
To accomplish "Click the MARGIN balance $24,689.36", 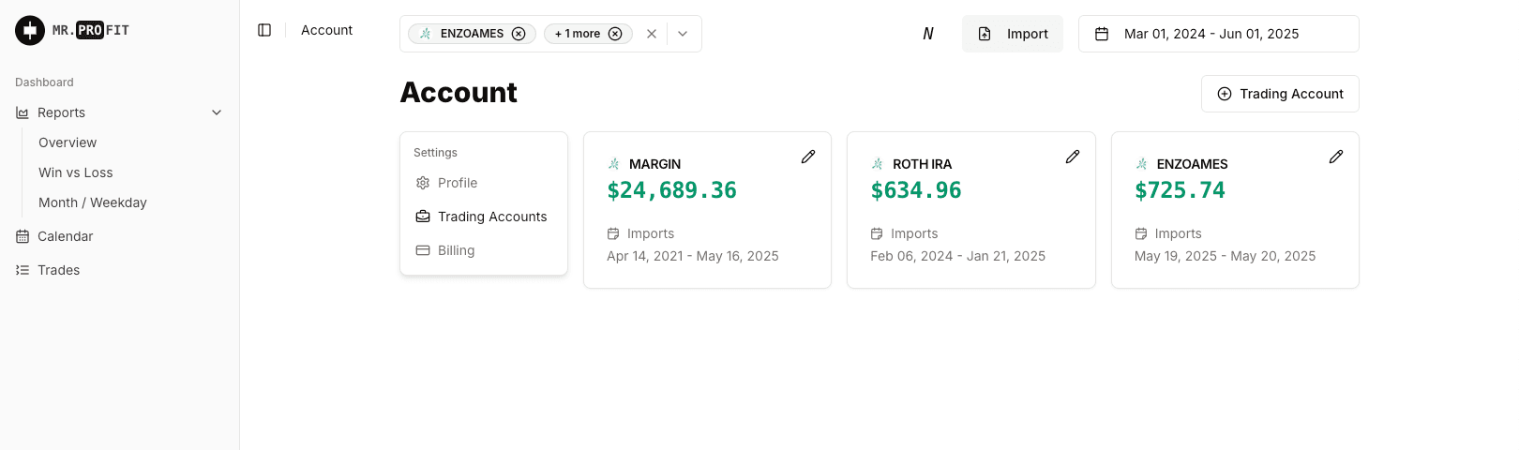I will click(671, 190).
